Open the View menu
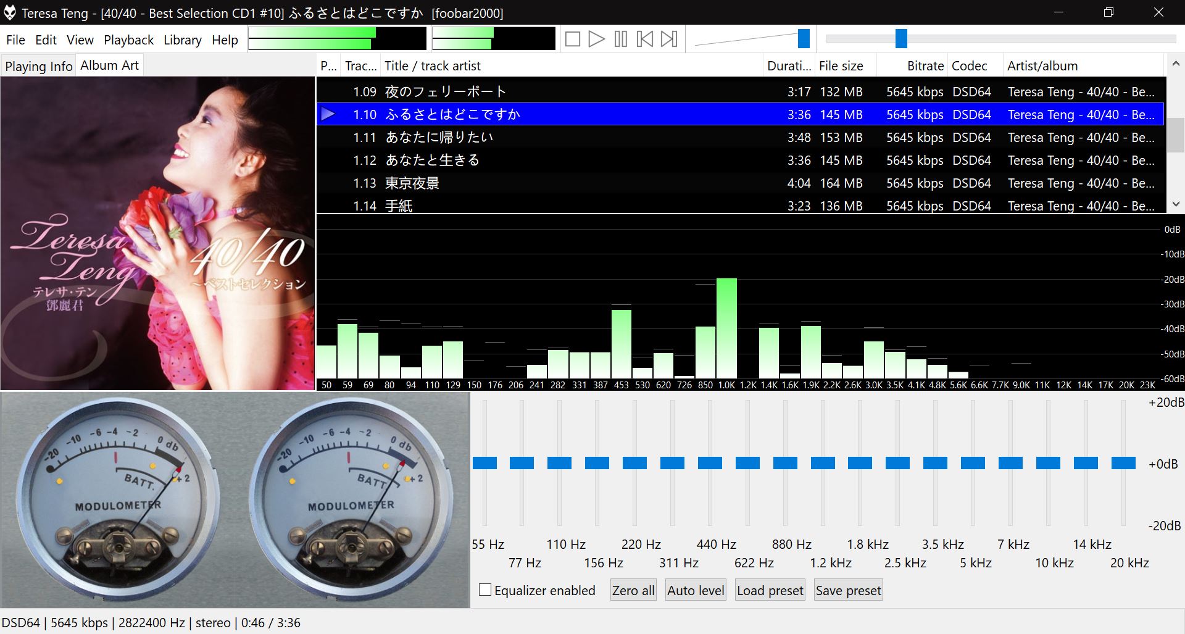1185x634 pixels. click(x=80, y=40)
